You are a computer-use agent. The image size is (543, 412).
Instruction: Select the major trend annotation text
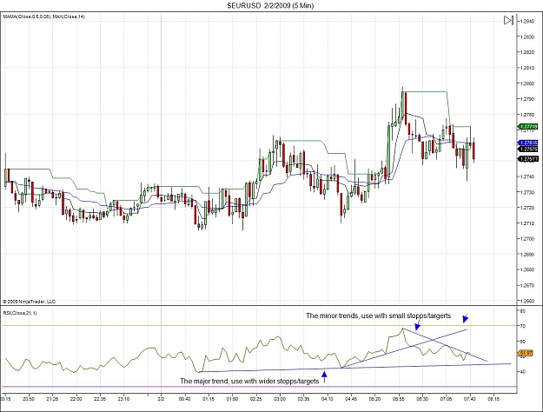click(249, 382)
